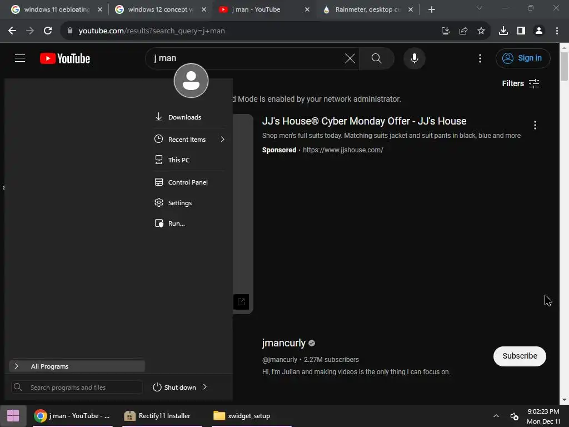Open the Chrome three-dot menu
The width and height of the screenshot is (569, 427).
click(x=557, y=31)
